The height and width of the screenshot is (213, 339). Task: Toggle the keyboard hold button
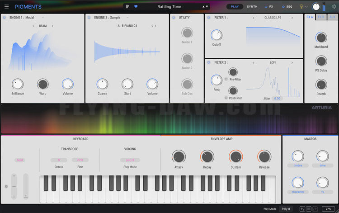point(20,160)
